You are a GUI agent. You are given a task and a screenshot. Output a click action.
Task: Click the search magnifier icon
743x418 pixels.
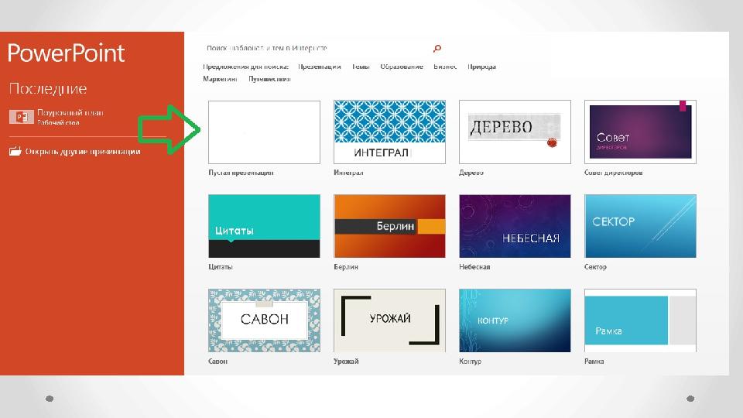(x=437, y=48)
